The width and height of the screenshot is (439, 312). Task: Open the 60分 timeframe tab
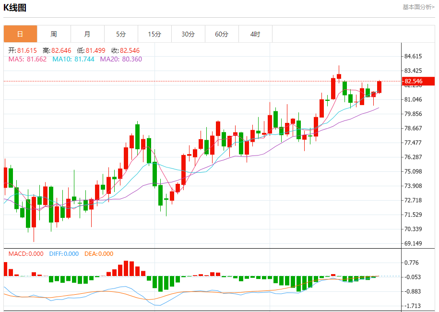tap(222, 34)
